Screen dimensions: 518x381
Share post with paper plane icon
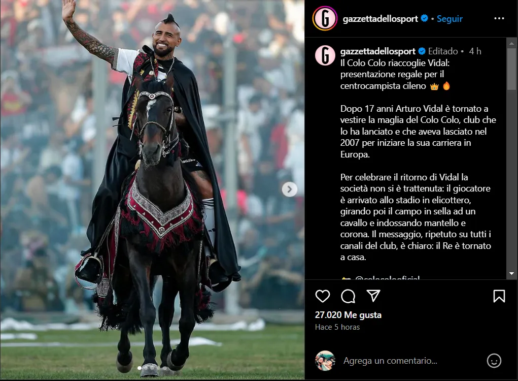pos(373,296)
